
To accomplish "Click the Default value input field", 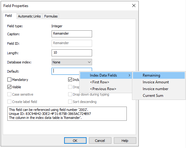I will (x=65, y=71).
